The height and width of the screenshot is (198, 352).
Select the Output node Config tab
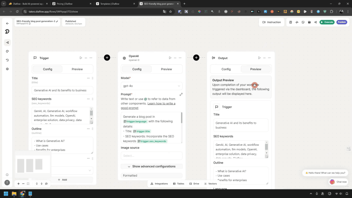tap(226, 69)
